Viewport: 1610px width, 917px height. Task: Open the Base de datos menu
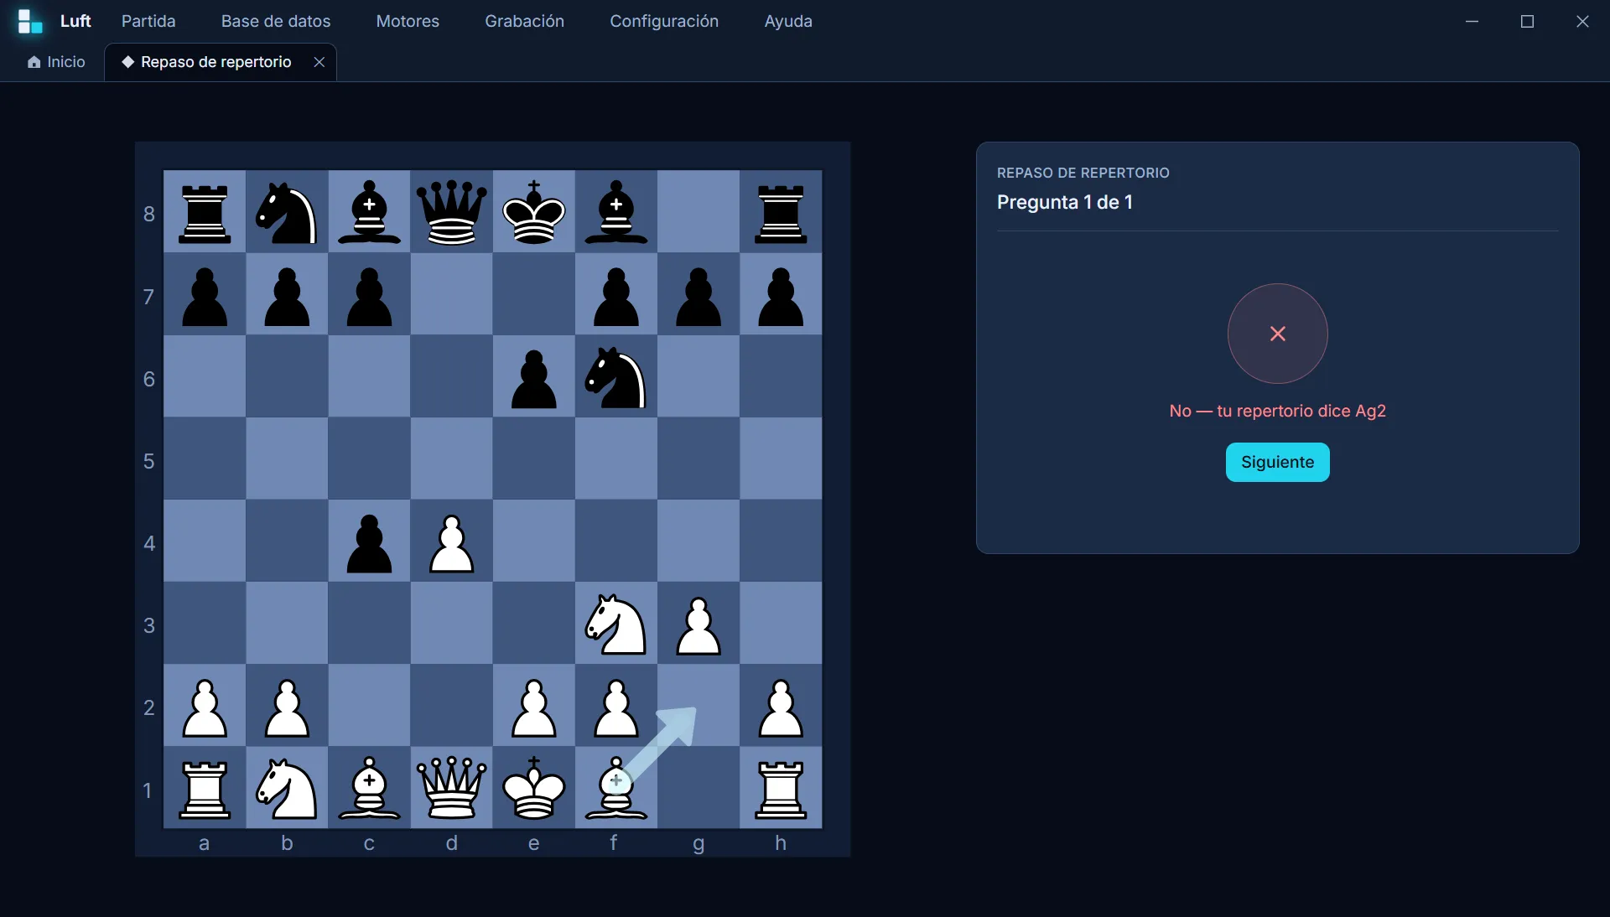click(276, 21)
